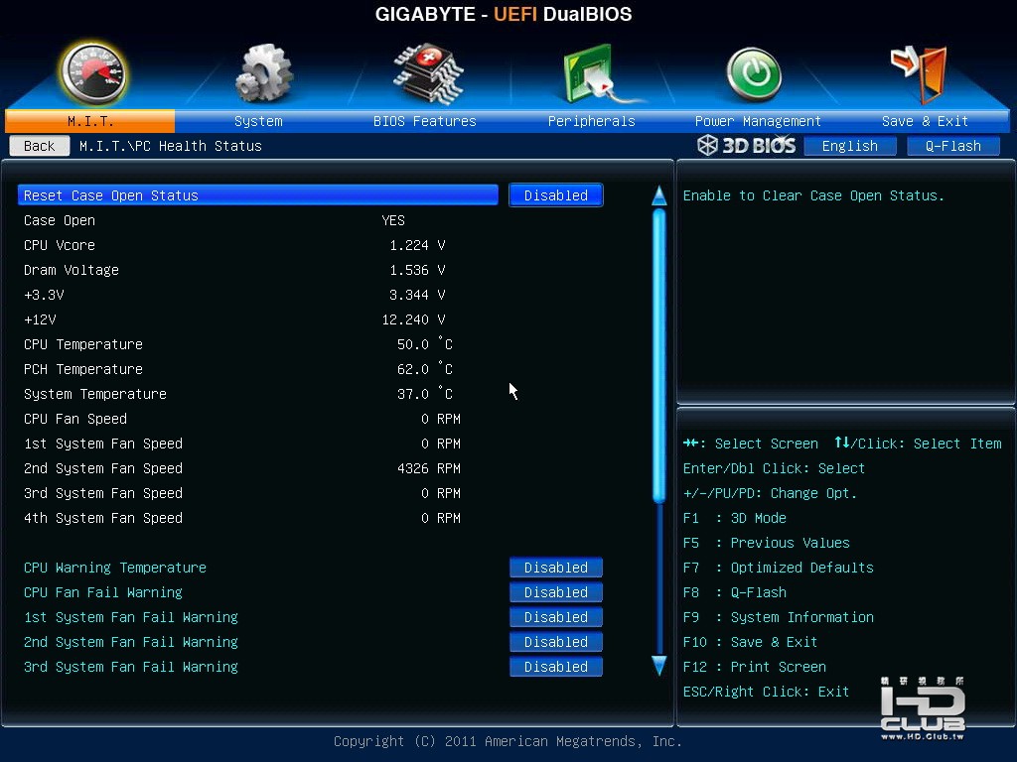
Task: Change language with the English button
Action: (850, 146)
